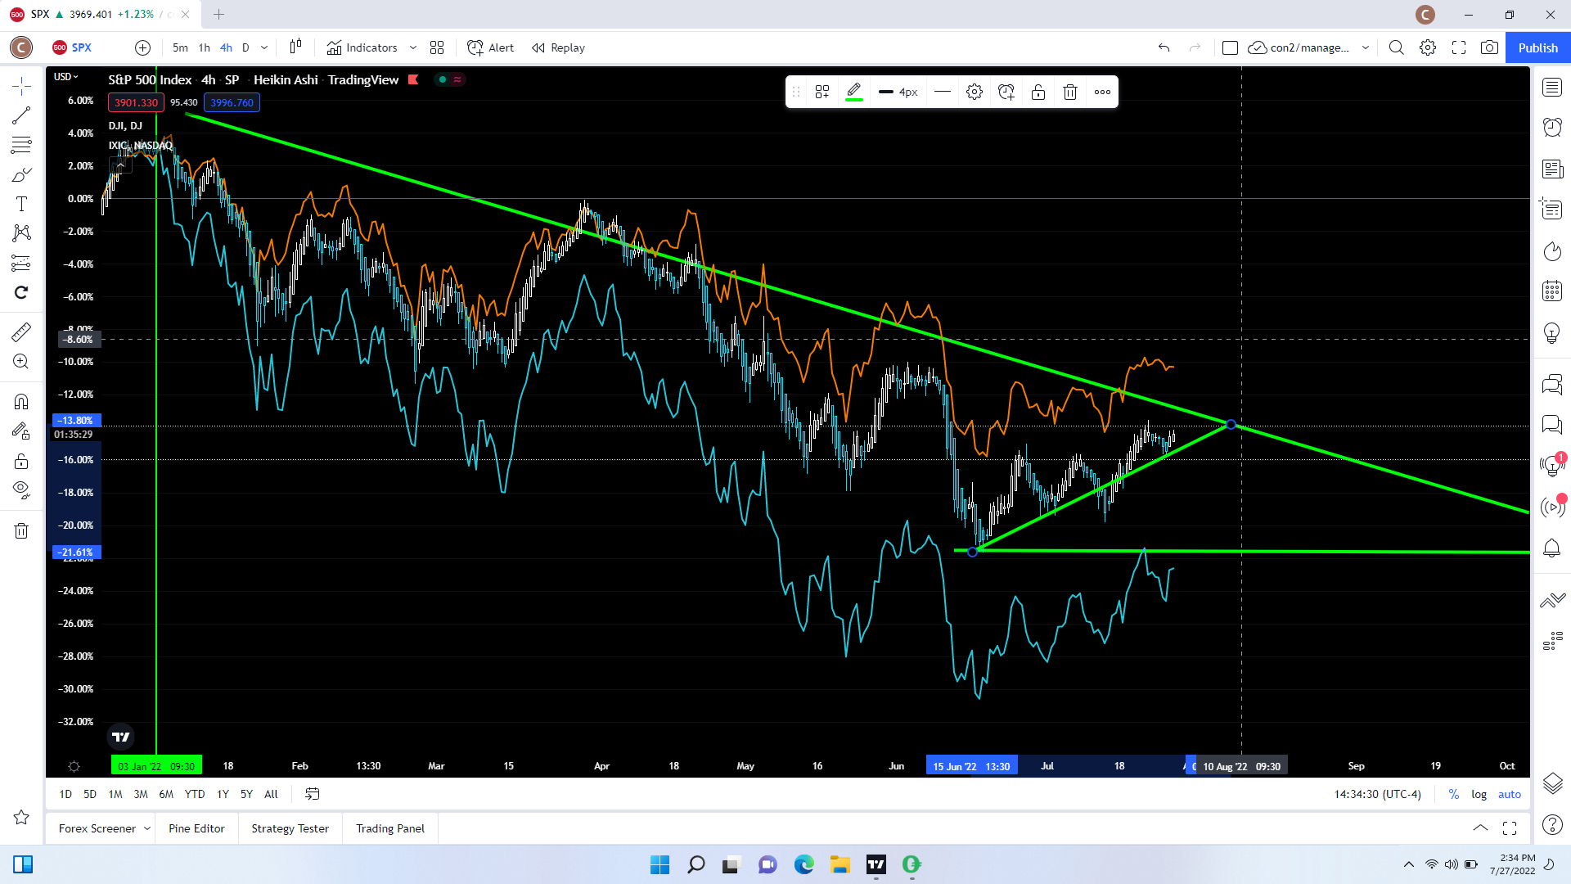
Task: Open the Measure ruler tool
Action: pos(21,331)
